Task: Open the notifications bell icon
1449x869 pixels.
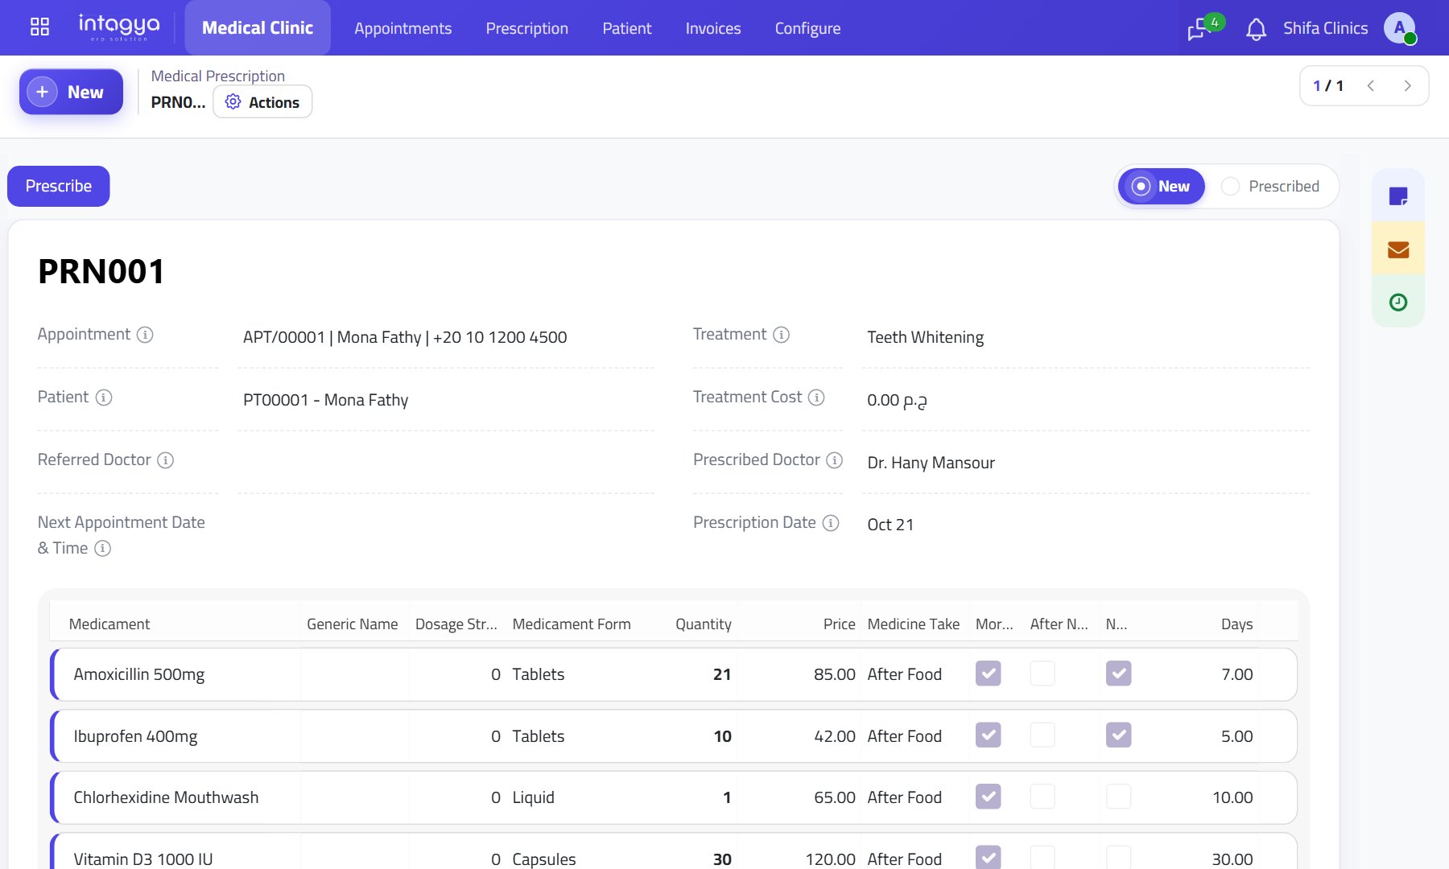Action: (x=1256, y=29)
